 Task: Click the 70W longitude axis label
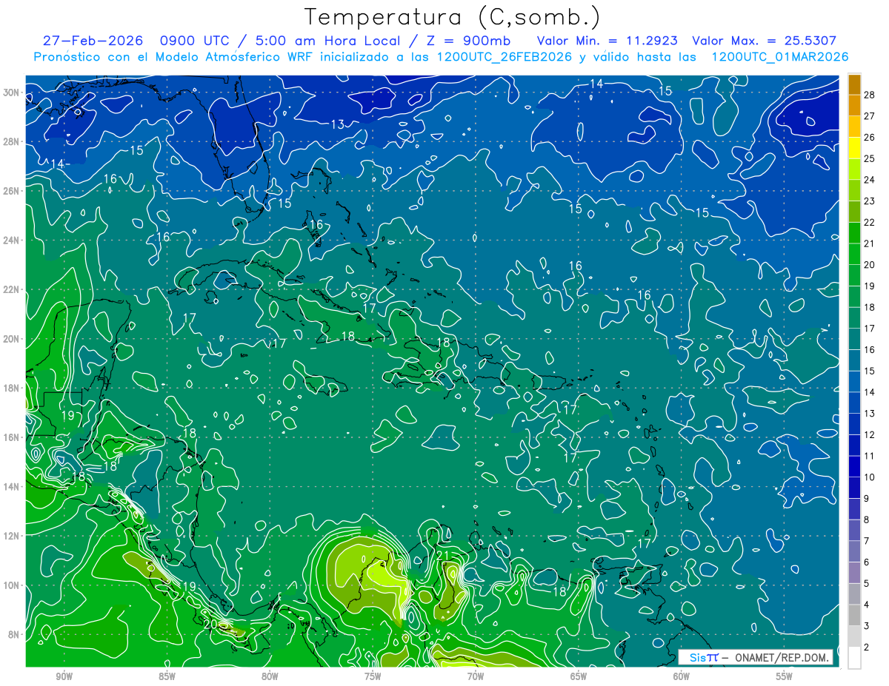click(x=476, y=676)
